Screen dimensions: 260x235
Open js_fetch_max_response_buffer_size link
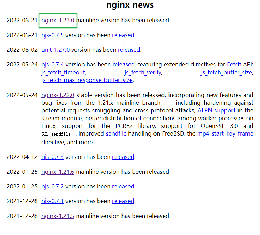point(87,80)
